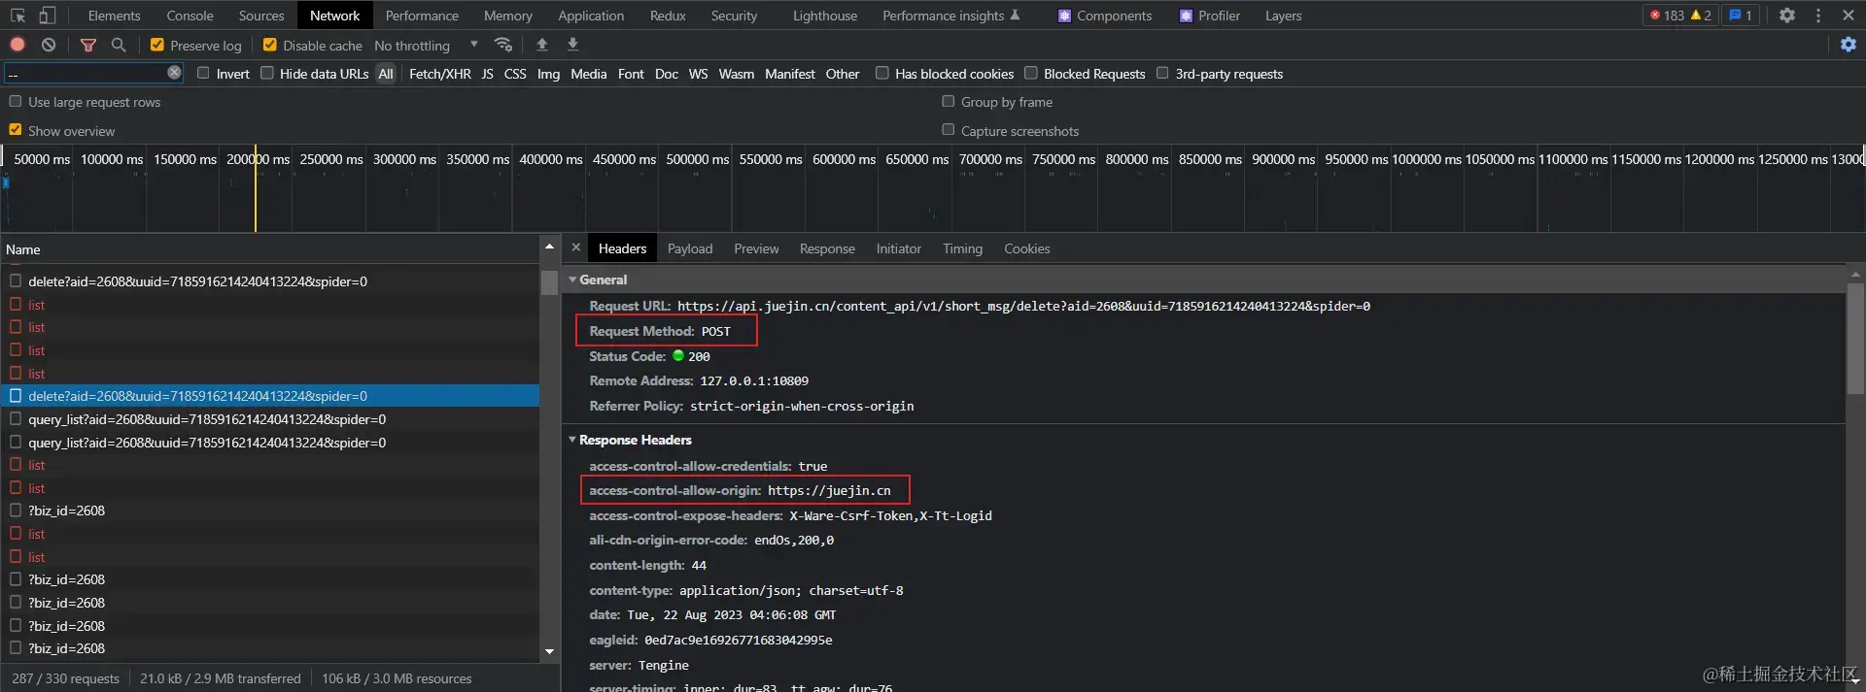This screenshot has height=692, width=1866.
Task: Enable Capture screenshots
Action: (949, 130)
